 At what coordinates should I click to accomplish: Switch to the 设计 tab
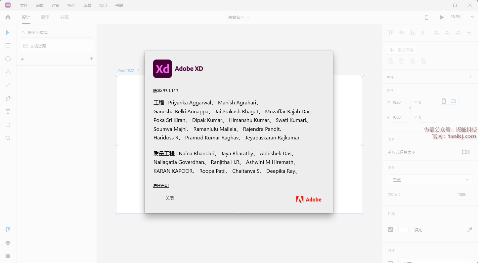(x=26, y=17)
